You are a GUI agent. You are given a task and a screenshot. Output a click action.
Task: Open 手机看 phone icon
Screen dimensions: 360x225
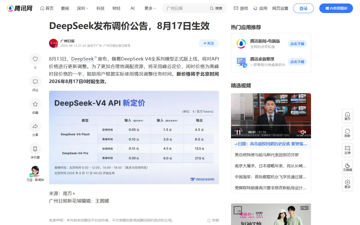tap(35, 149)
